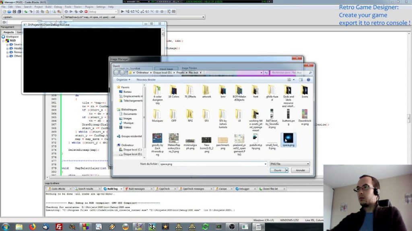Screen dimensions: 412x231
Task: Click the Open file toolbar icon
Action: coord(9,12)
